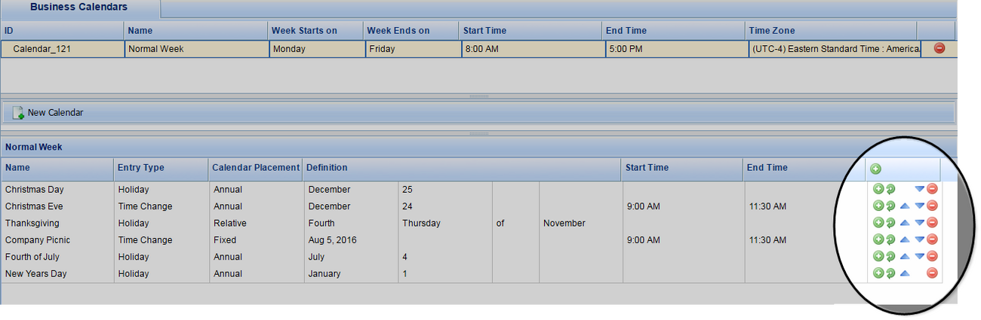Remove the Christmas Day entry

coord(932,189)
